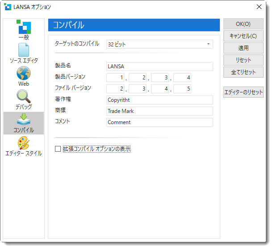
Task: Open the エディター スタイル palette category
Action: pyautogui.click(x=24, y=146)
